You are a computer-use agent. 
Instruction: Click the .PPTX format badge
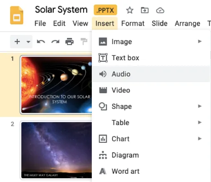105,10
